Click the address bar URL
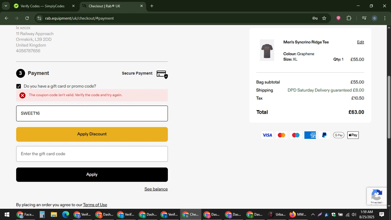The image size is (391, 220). (79, 18)
